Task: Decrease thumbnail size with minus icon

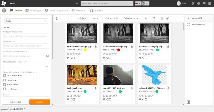Action: (x=162, y=18)
